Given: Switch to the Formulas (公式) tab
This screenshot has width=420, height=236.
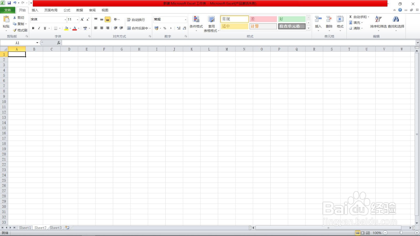Looking at the screenshot, I should [67, 10].
